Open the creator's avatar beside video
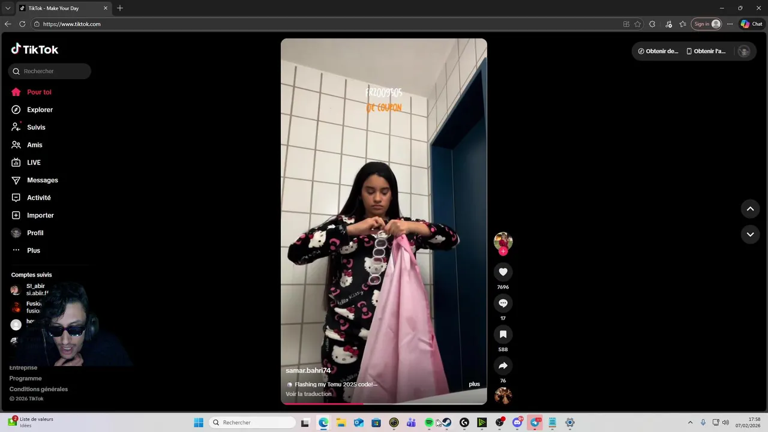 (503, 241)
